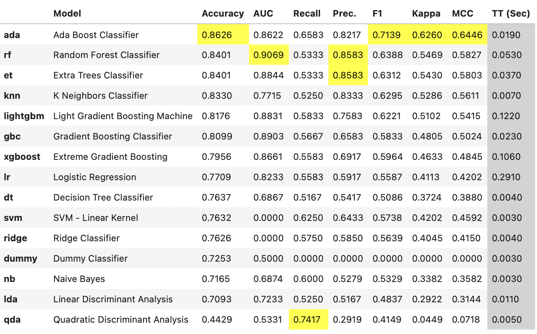Click highlighted accuracy value 0.8626
This screenshot has height=334, width=537.
click(x=217, y=35)
